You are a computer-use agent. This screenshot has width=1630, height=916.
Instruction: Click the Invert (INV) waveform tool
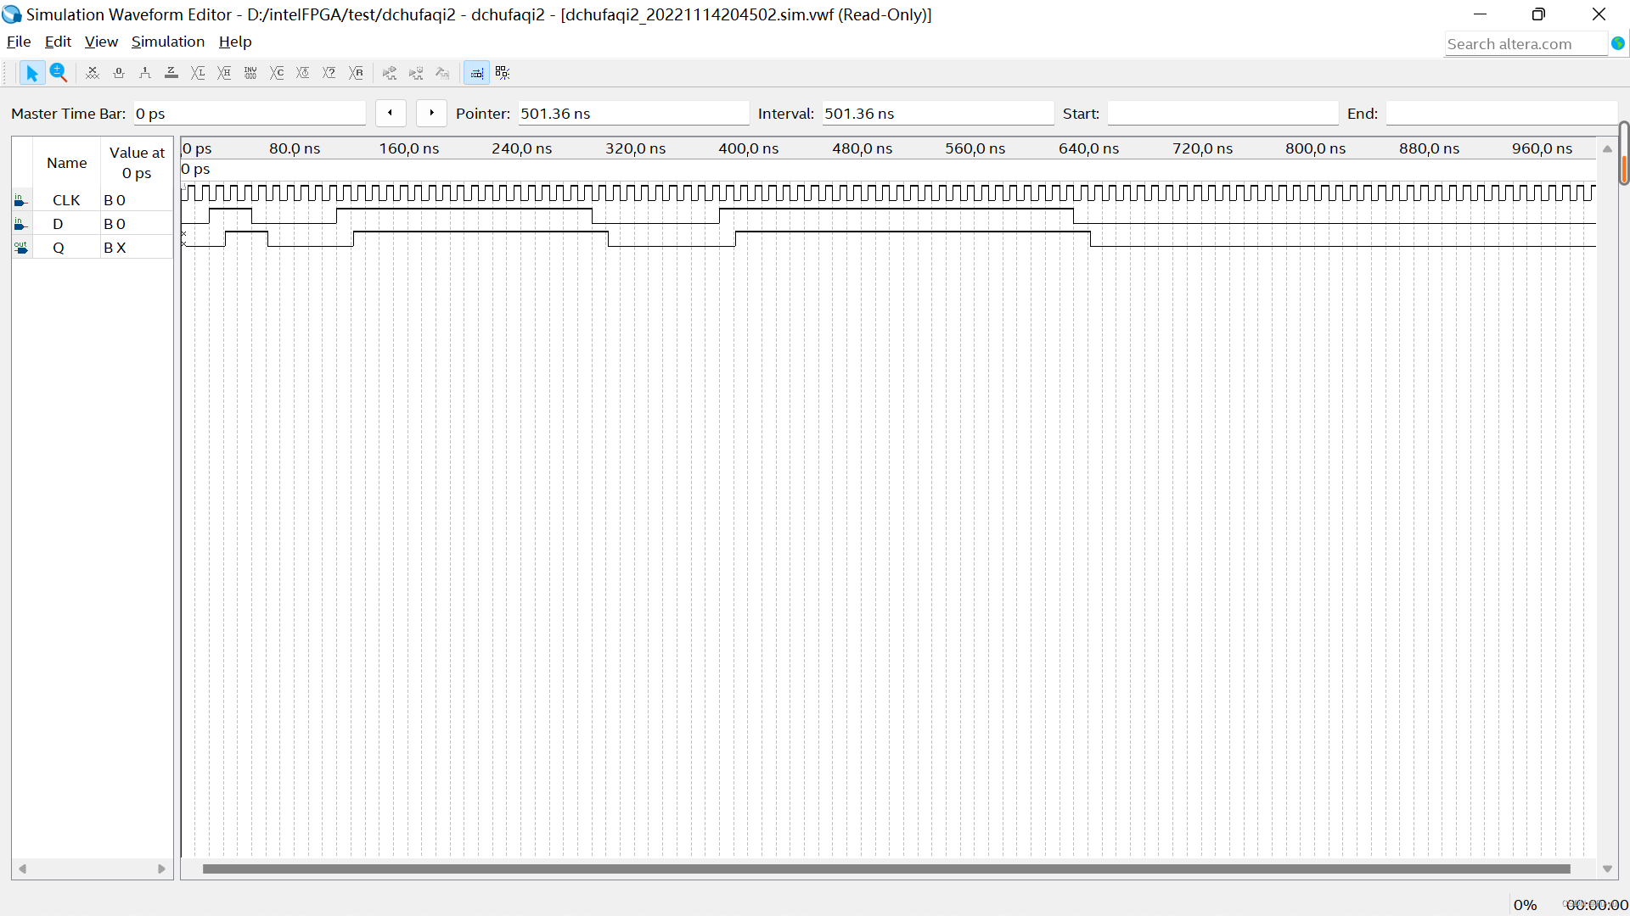click(250, 73)
